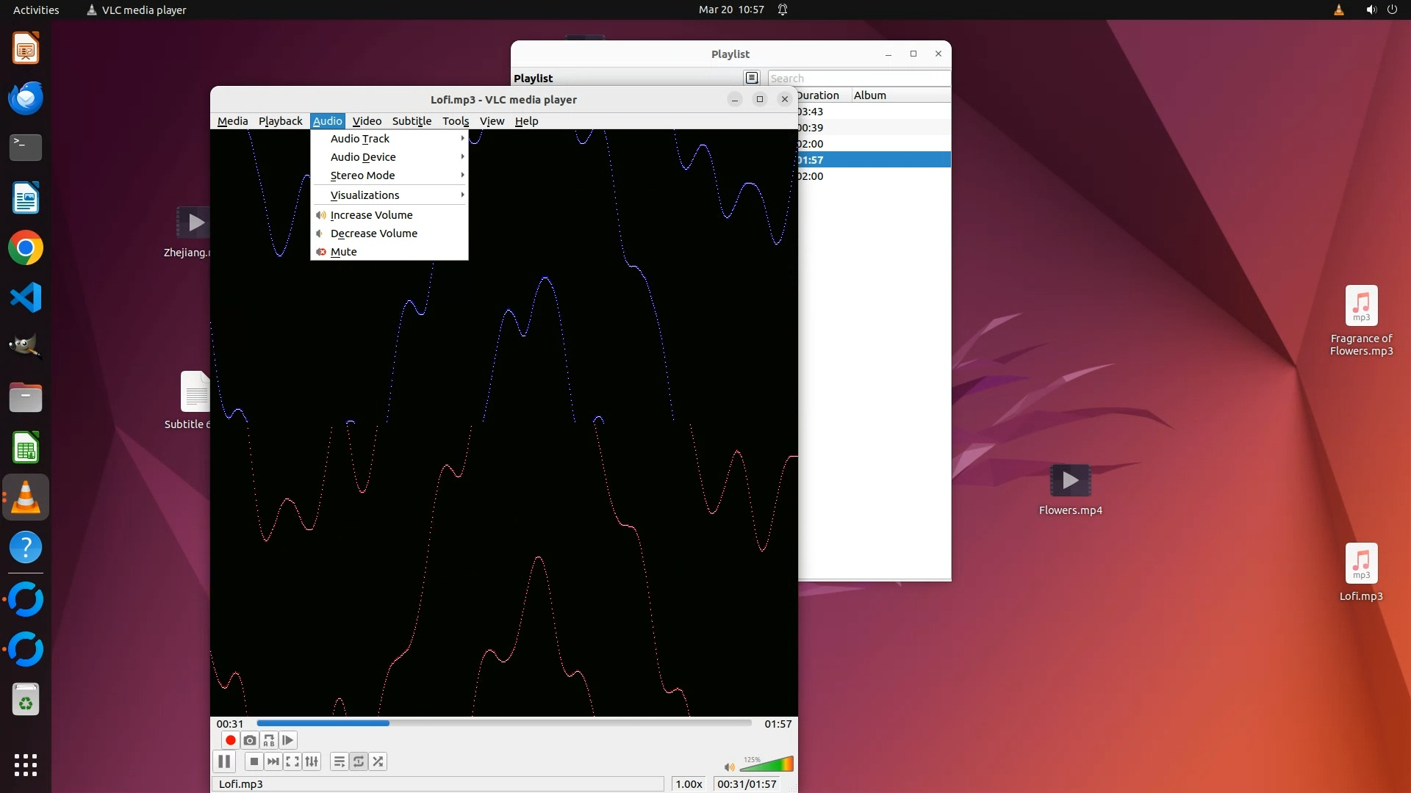Open extended settings equalizer icon
The height and width of the screenshot is (793, 1411).
click(312, 761)
